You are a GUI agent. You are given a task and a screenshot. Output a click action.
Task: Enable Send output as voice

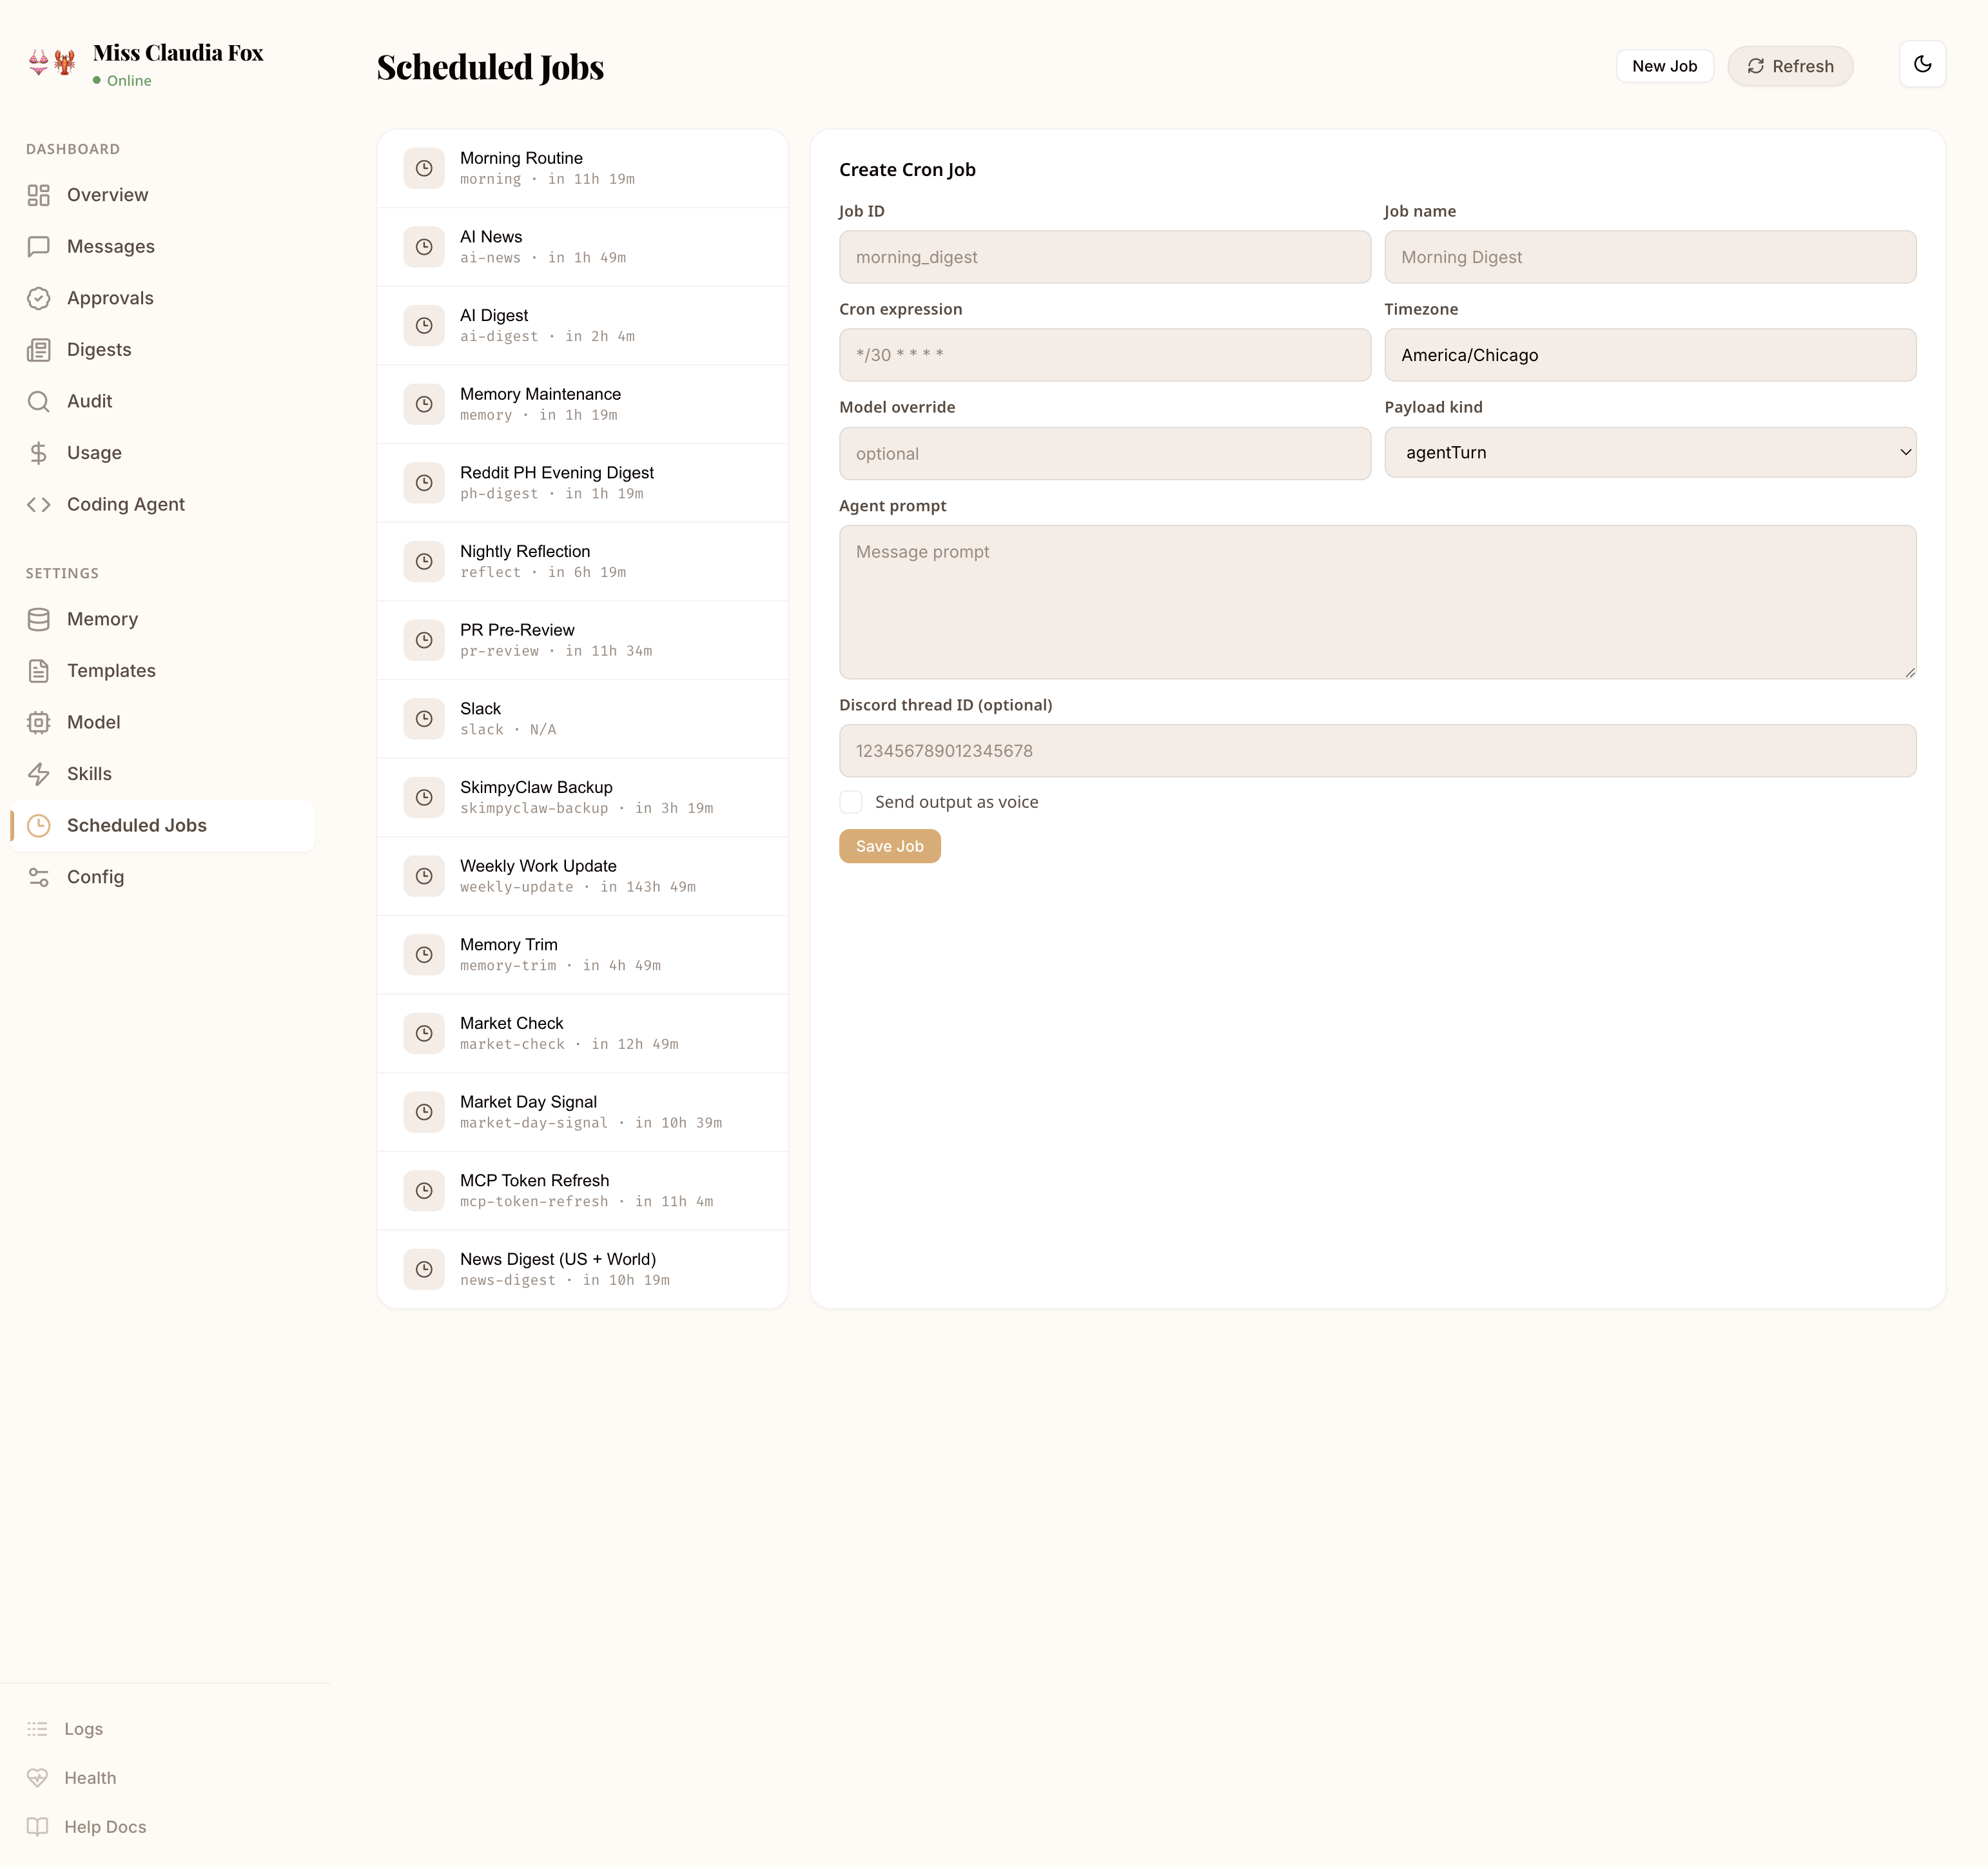point(850,801)
